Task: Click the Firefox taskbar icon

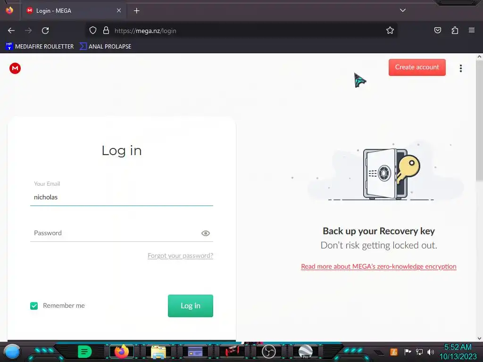Action: (x=121, y=352)
